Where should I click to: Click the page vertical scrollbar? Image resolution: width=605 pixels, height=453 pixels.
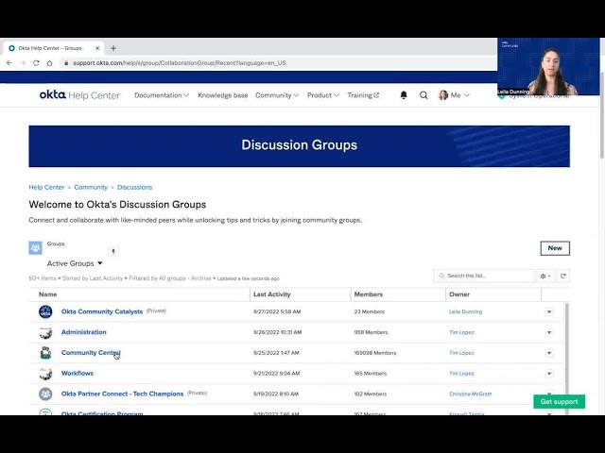(602, 115)
